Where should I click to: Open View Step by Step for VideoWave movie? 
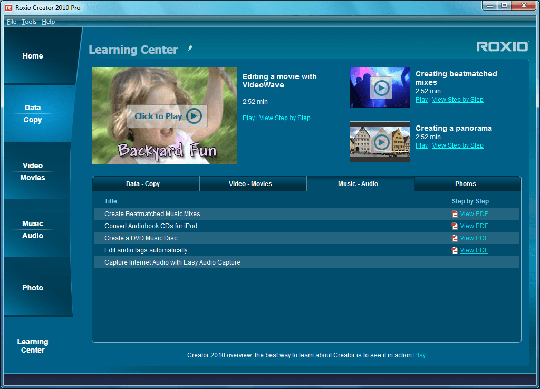(x=285, y=118)
